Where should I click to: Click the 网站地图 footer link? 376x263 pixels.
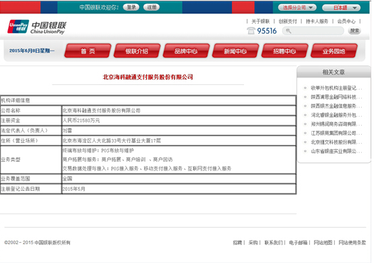323,243
